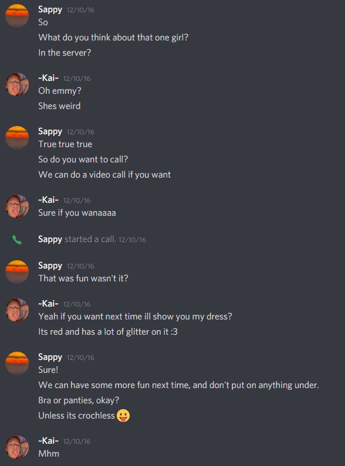Click the green phone call icon
Image resolution: width=345 pixels, height=466 pixels.
pyautogui.click(x=17, y=240)
